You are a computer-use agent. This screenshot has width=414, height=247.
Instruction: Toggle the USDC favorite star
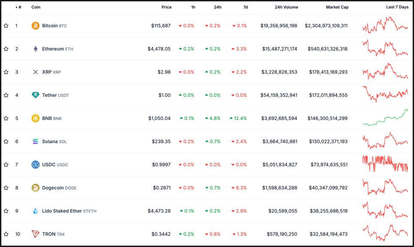6,165
